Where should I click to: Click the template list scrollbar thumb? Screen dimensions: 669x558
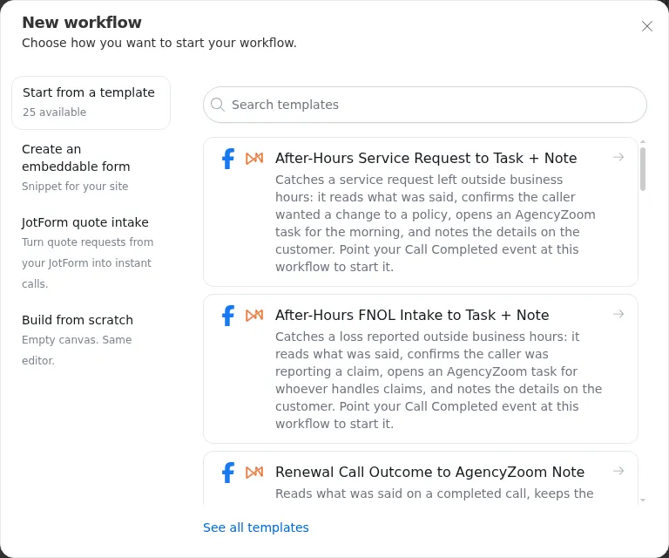[x=643, y=168]
